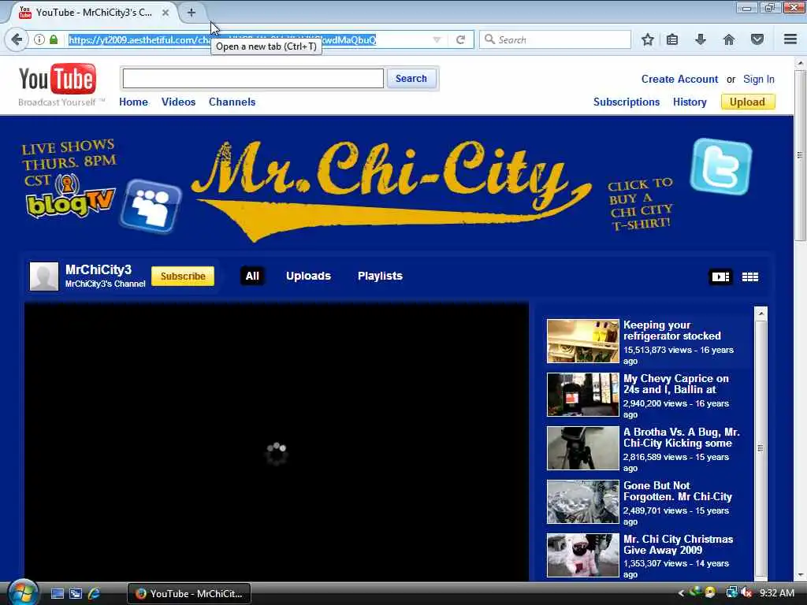Viewport: 807px width, 605px height.
Task: Open the Twitter bird icon in banner
Action: click(720, 166)
